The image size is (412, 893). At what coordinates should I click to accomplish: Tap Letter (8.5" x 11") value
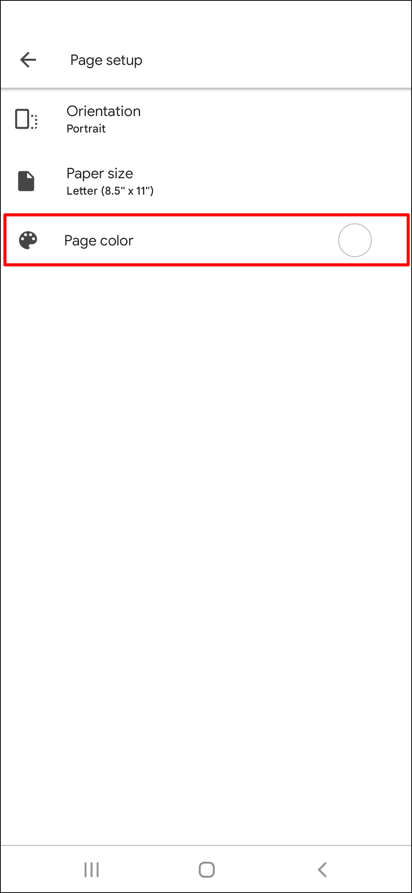tap(110, 190)
